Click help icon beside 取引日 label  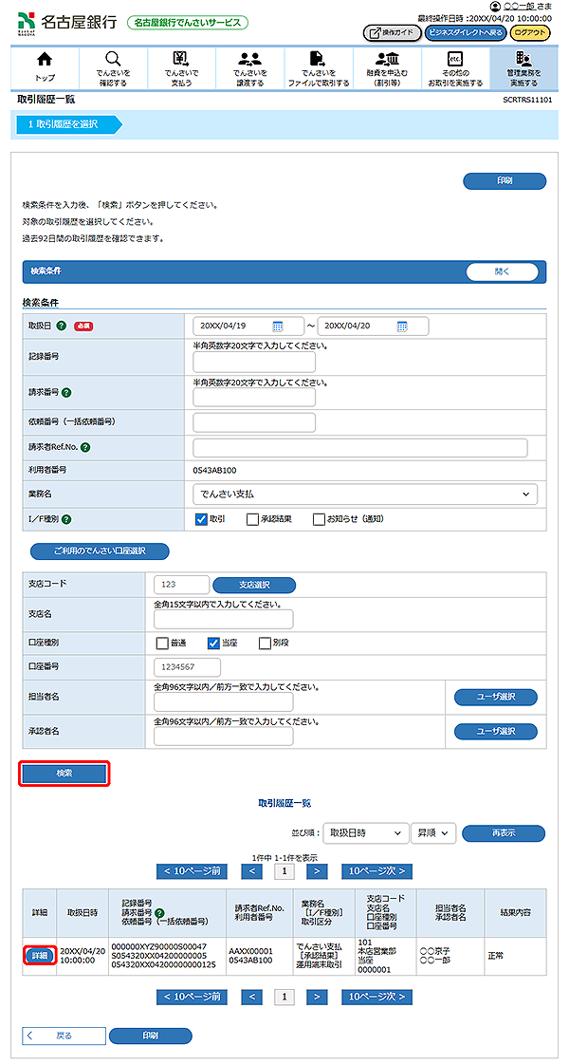[x=61, y=327]
